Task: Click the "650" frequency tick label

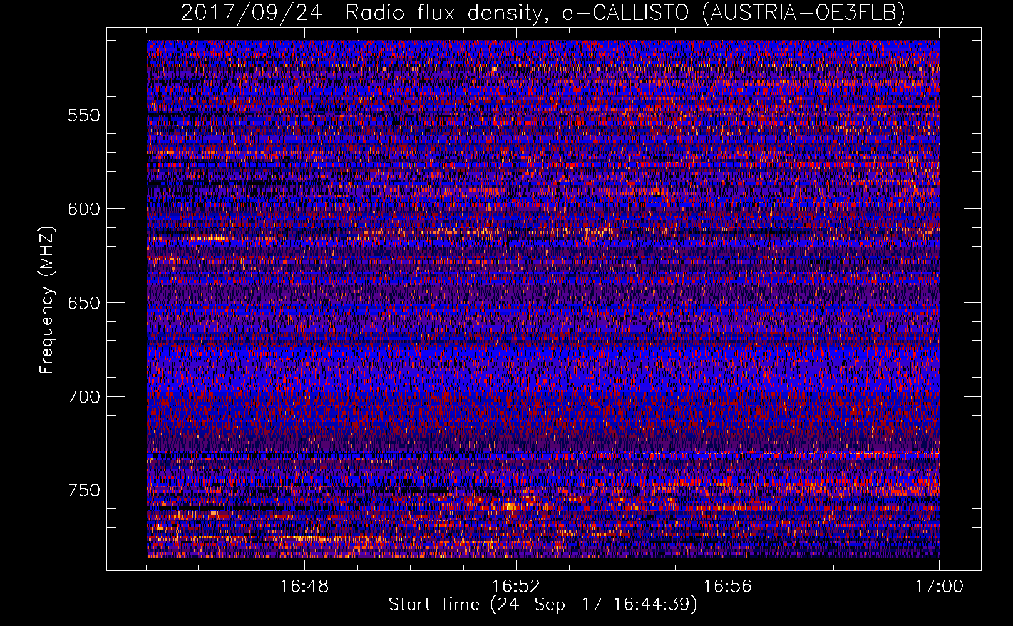Action: click(x=84, y=303)
